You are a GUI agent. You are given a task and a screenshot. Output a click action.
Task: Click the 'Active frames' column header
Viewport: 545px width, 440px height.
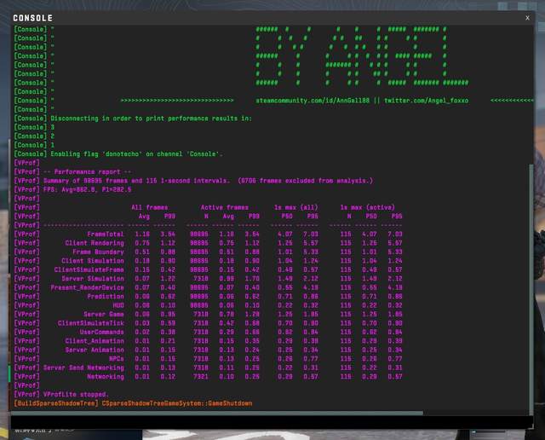(224, 207)
